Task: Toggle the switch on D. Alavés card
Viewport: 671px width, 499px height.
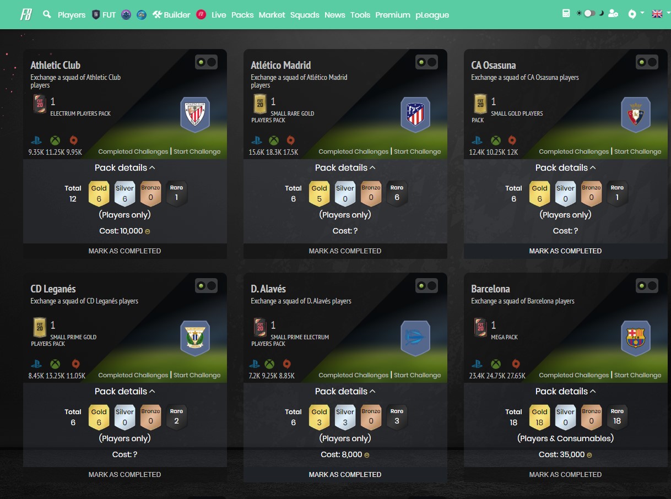Action: pos(426,286)
